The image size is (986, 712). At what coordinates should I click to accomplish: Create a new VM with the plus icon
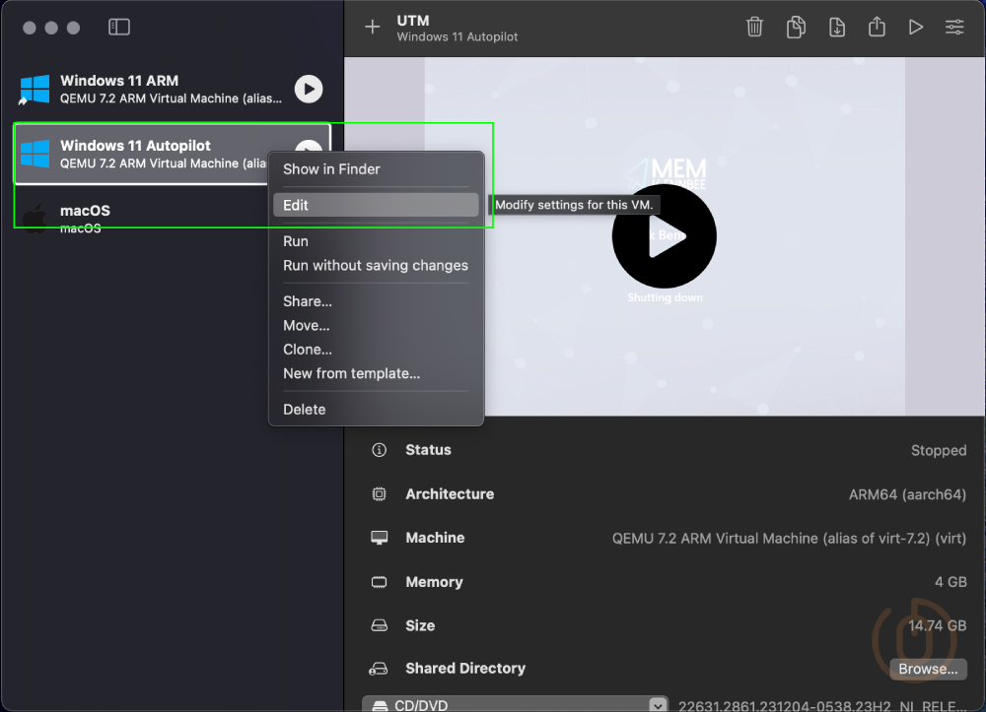(372, 27)
